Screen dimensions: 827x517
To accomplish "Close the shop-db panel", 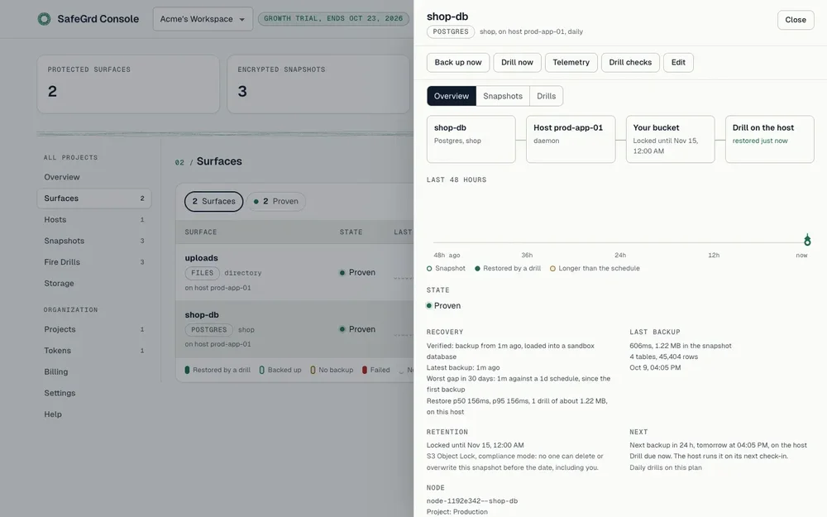I will (796, 20).
